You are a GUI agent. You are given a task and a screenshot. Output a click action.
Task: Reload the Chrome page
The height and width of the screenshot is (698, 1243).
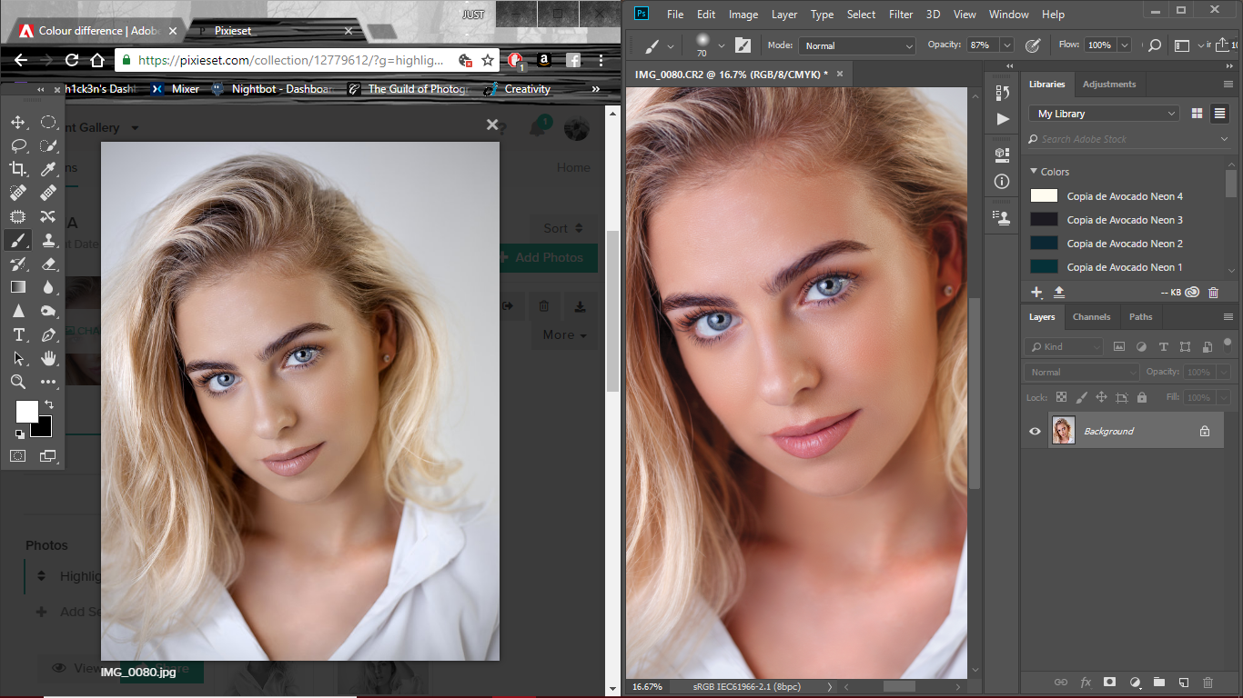click(72, 60)
